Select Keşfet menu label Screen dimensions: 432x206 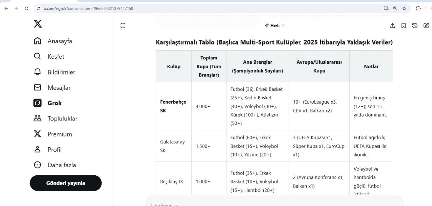coord(56,56)
